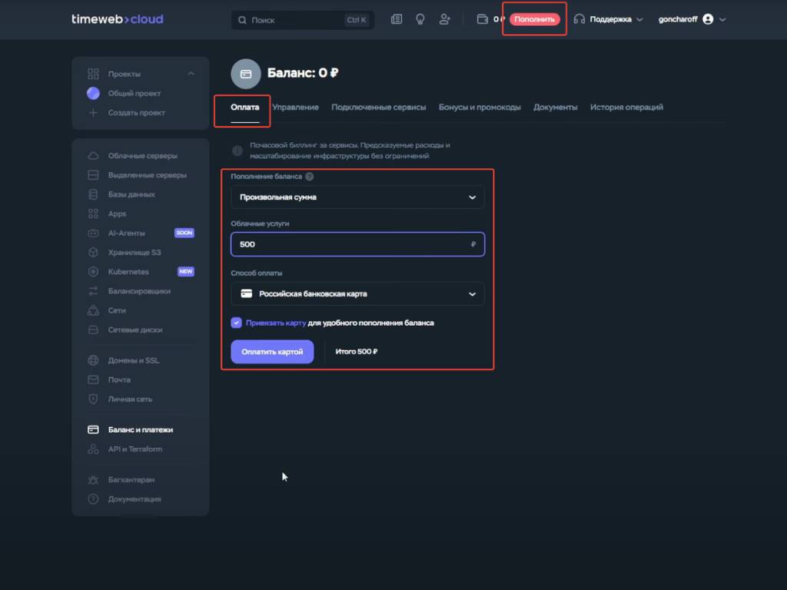
Task: Click the Сети network icon
Action: [93, 310]
